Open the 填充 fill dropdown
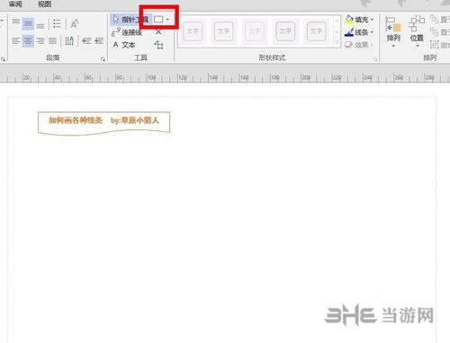Image resolution: width=450 pixels, height=343 pixels. point(359,20)
